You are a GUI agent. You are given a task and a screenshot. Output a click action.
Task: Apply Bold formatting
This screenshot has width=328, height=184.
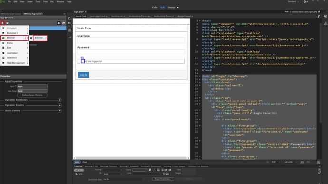pos(150,170)
